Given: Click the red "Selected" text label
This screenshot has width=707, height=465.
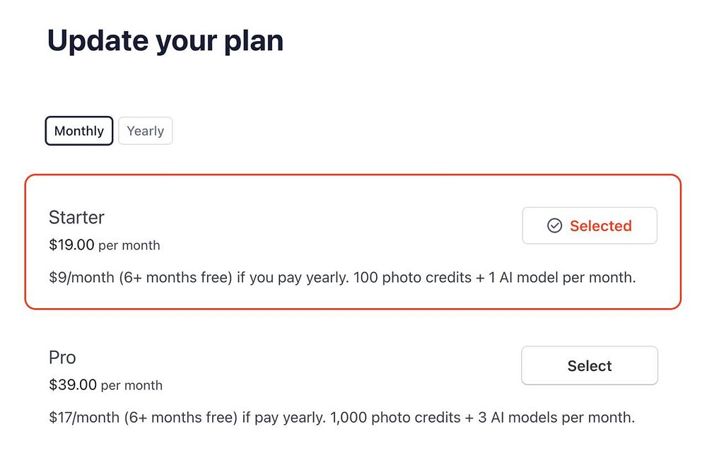Looking at the screenshot, I should 600,225.
